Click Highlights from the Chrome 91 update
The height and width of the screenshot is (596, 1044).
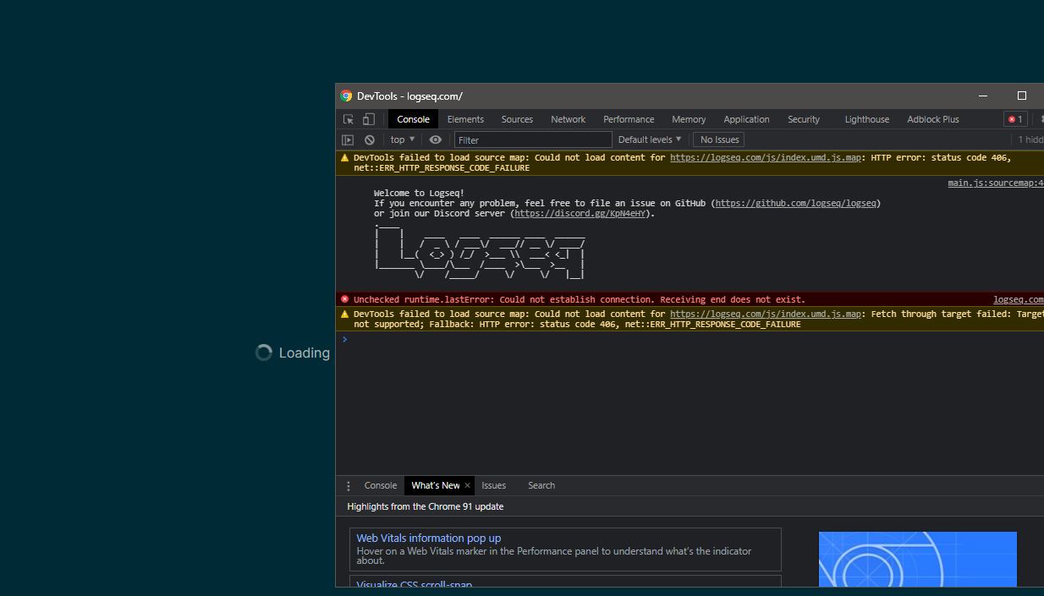pos(426,506)
